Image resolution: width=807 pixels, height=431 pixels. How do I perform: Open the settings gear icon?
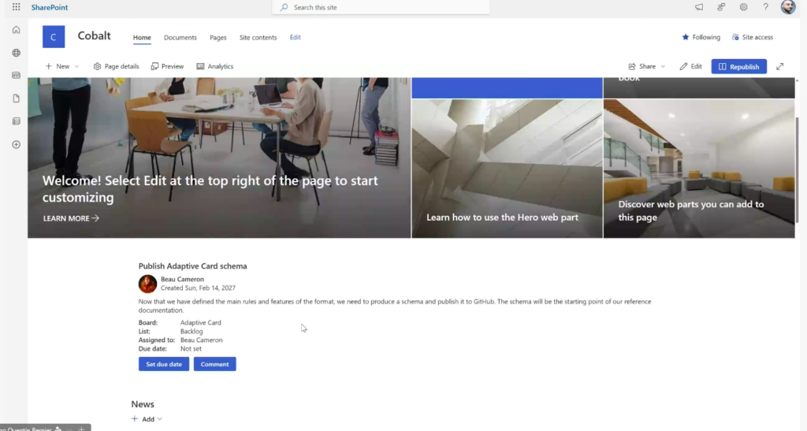tap(743, 7)
